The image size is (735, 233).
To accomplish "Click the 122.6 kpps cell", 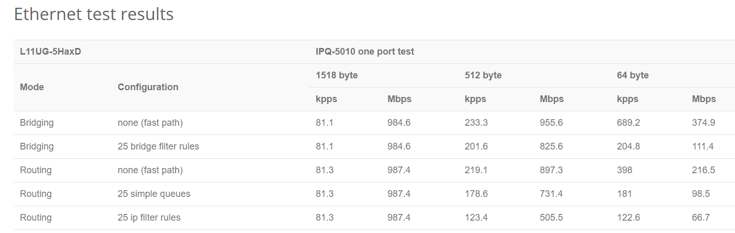I will click(x=628, y=218).
